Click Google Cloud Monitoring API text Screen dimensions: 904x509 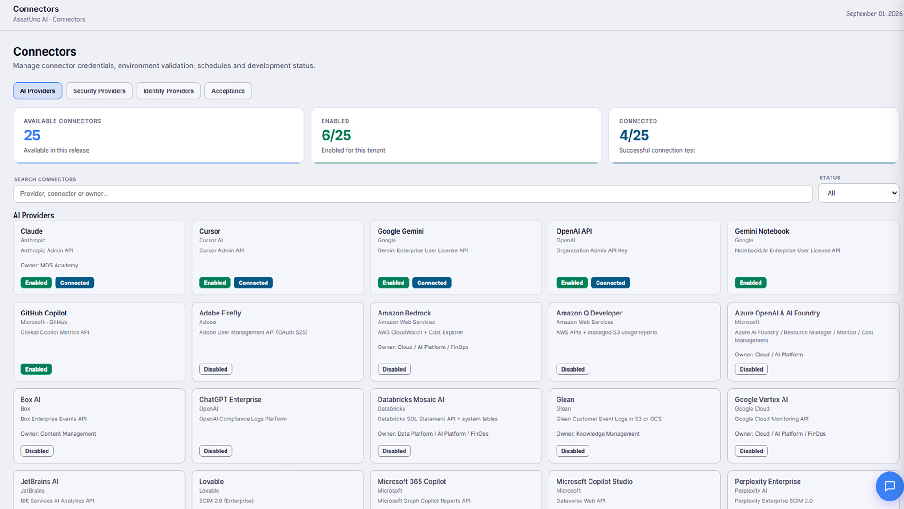[x=772, y=419]
